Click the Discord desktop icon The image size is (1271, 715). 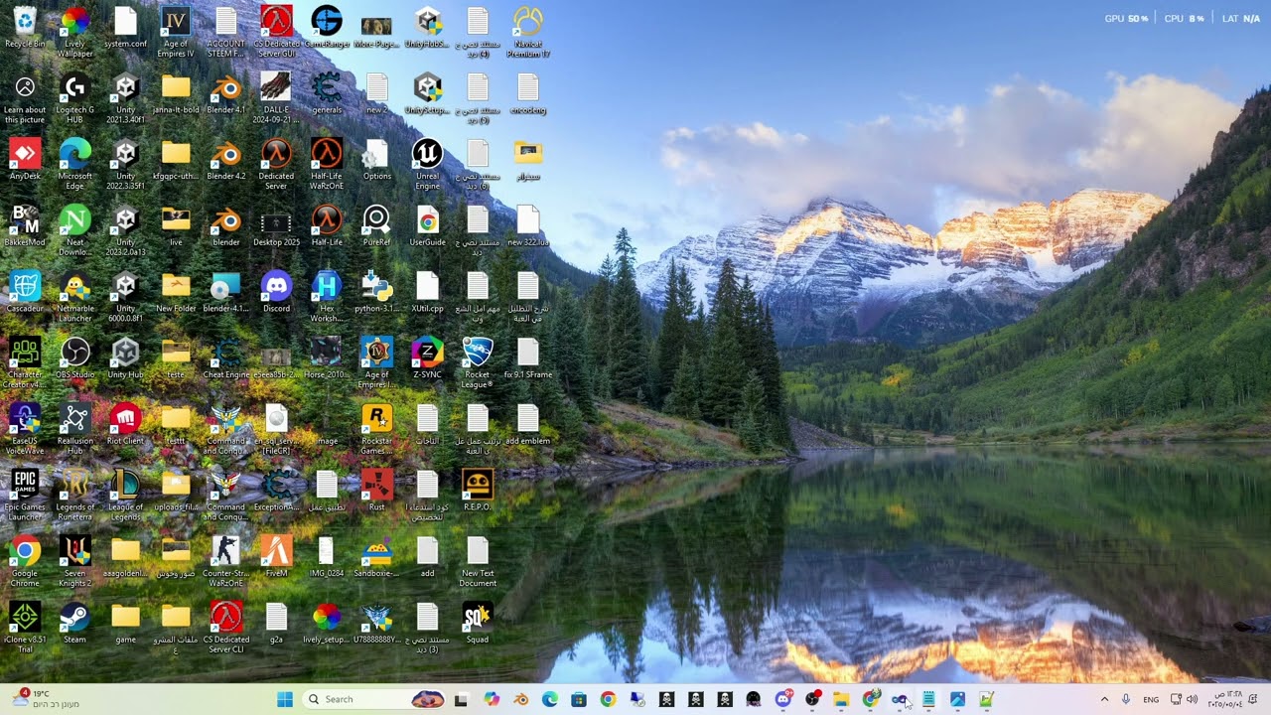pos(276,293)
